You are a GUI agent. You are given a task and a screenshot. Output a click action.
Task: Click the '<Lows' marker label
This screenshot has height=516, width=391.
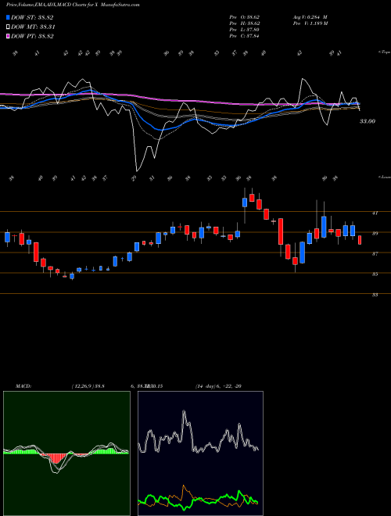tap(385, 177)
